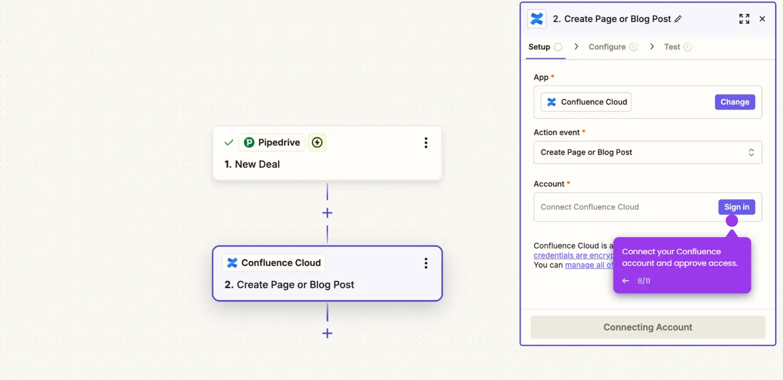Screen dimensions: 783x380
Task: Open the Action event dropdown
Action: (648, 152)
